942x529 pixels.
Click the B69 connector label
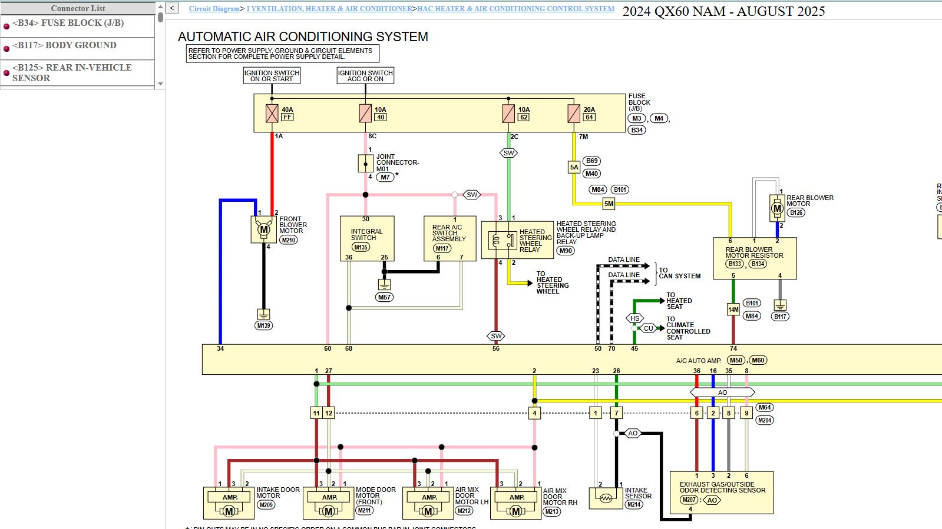[591, 161]
